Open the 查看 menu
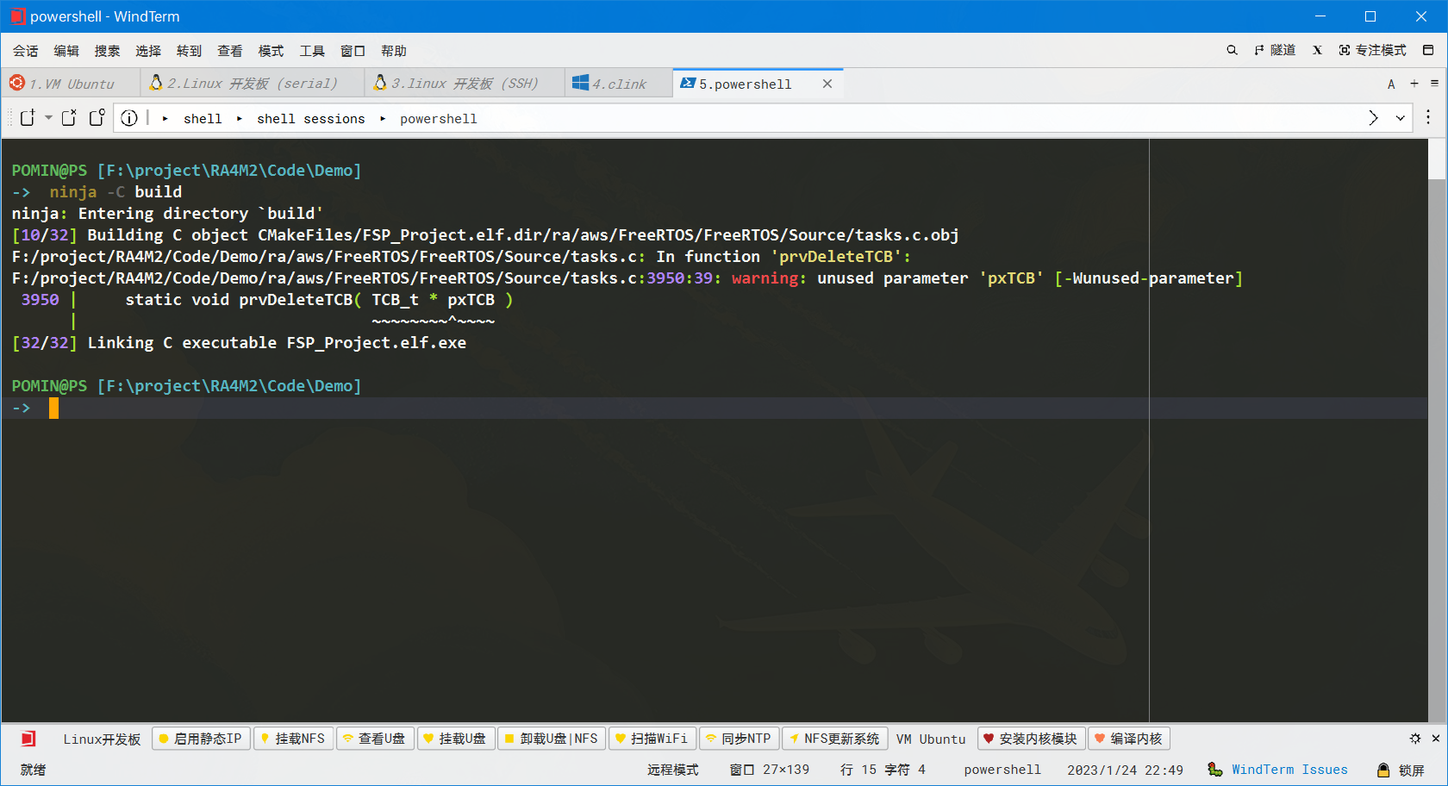 click(x=230, y=51)
